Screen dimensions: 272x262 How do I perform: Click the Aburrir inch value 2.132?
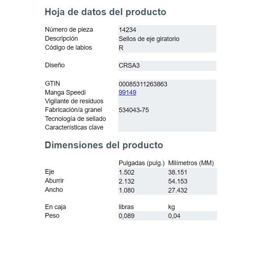[x=126, y=181]
